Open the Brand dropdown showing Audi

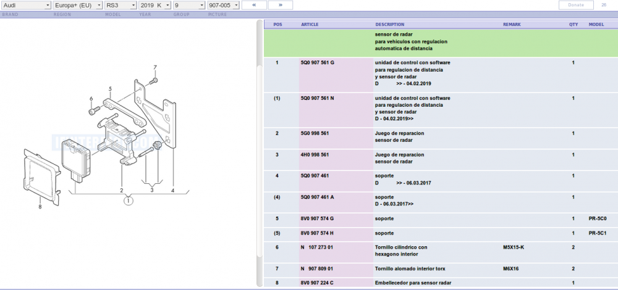pyautogui.click(x=26, y=5)
